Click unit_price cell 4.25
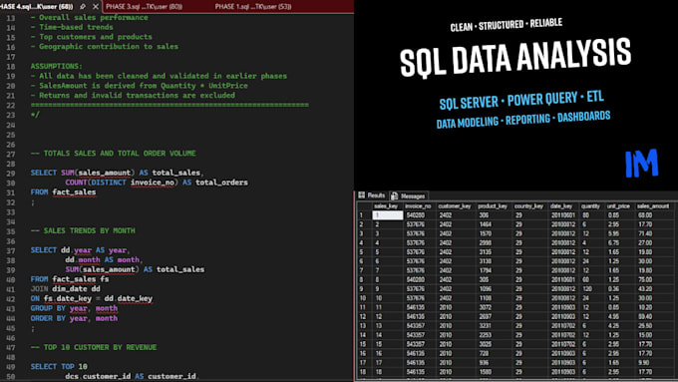678x382 pixels. click(x=613, y=326)
